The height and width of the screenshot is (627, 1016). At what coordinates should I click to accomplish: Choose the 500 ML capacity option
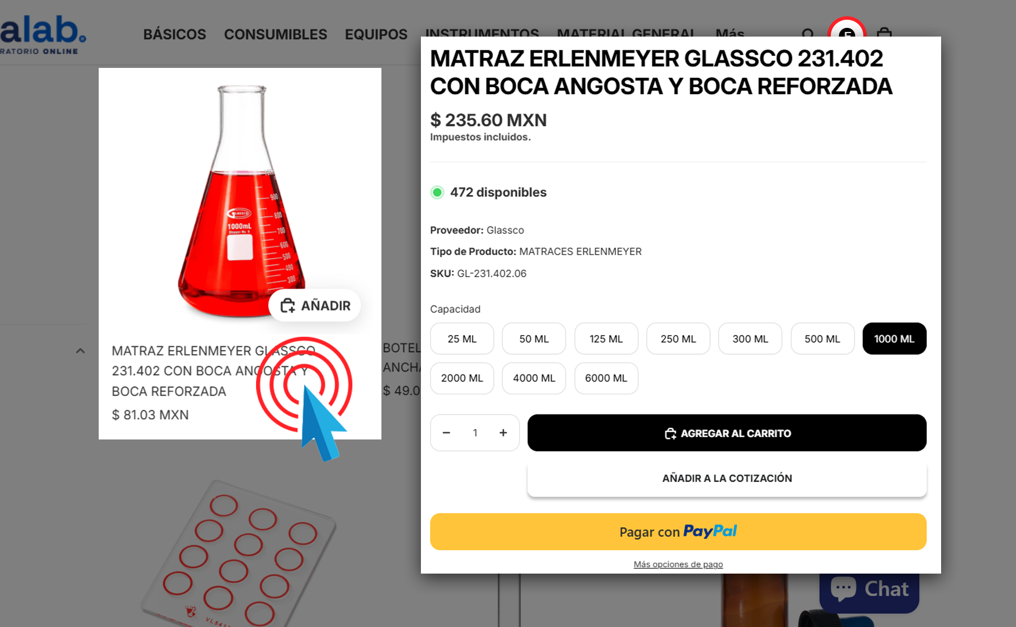pos(822,338)
